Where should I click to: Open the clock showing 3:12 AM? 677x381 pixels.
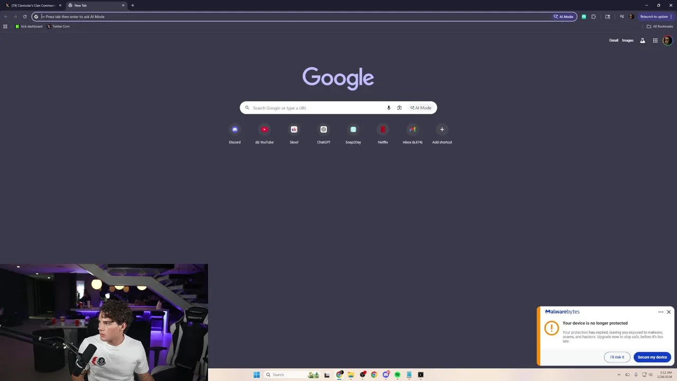pos(666,375)
